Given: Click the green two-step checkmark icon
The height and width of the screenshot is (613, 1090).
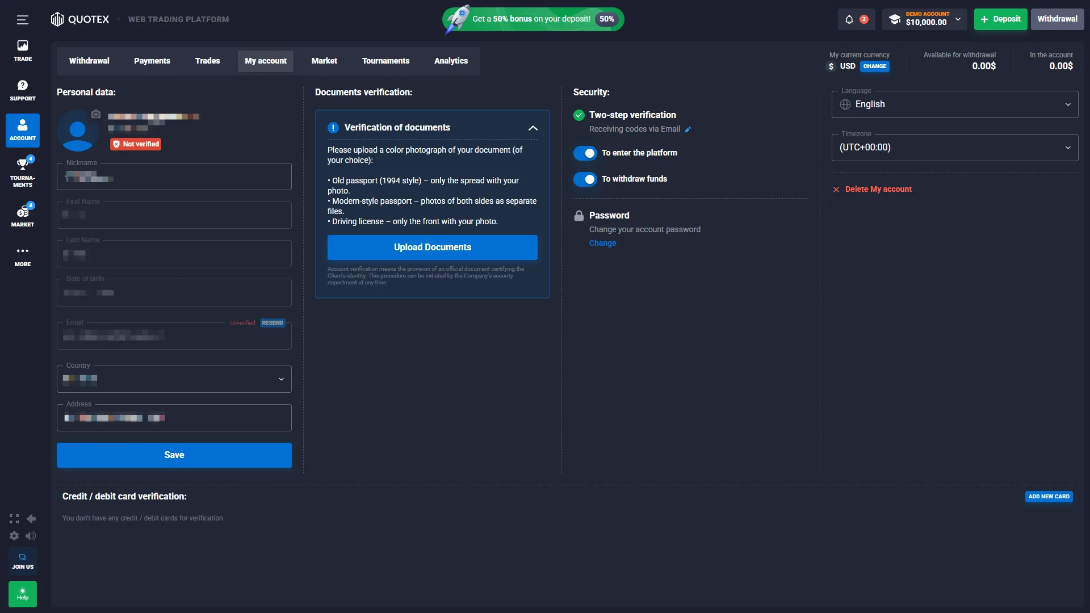Looking at the screenshot, I should (x=579, y=115).
